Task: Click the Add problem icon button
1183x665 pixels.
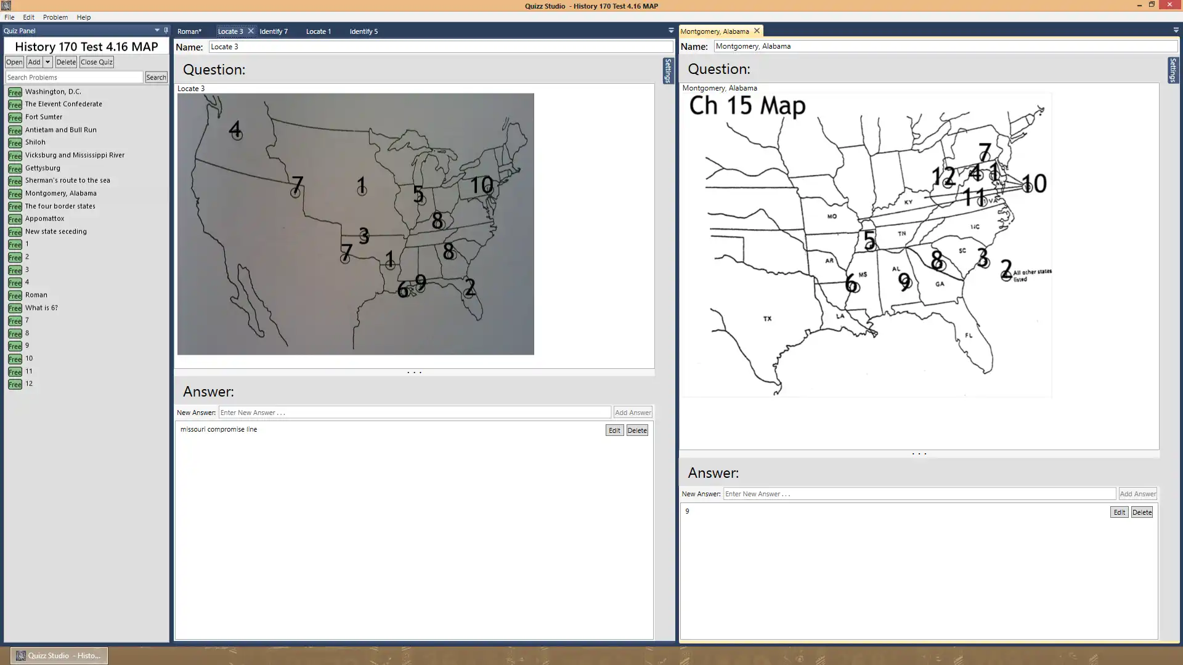Action: tap(34, 61)
